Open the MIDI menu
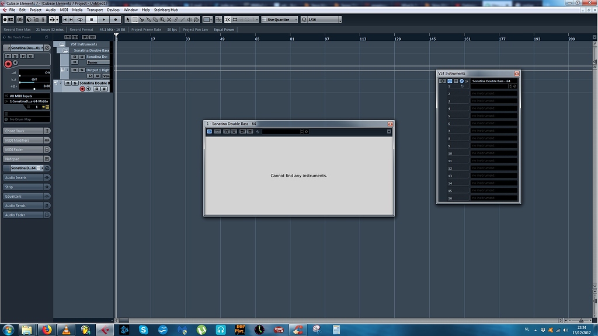Viewport: 598px width, 336px height. (x=64, y=10)
